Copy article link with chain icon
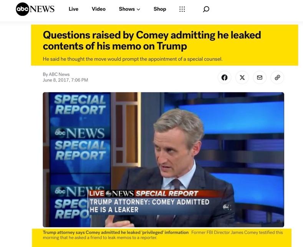Screen dimensions: 303x247 [277, 77]
